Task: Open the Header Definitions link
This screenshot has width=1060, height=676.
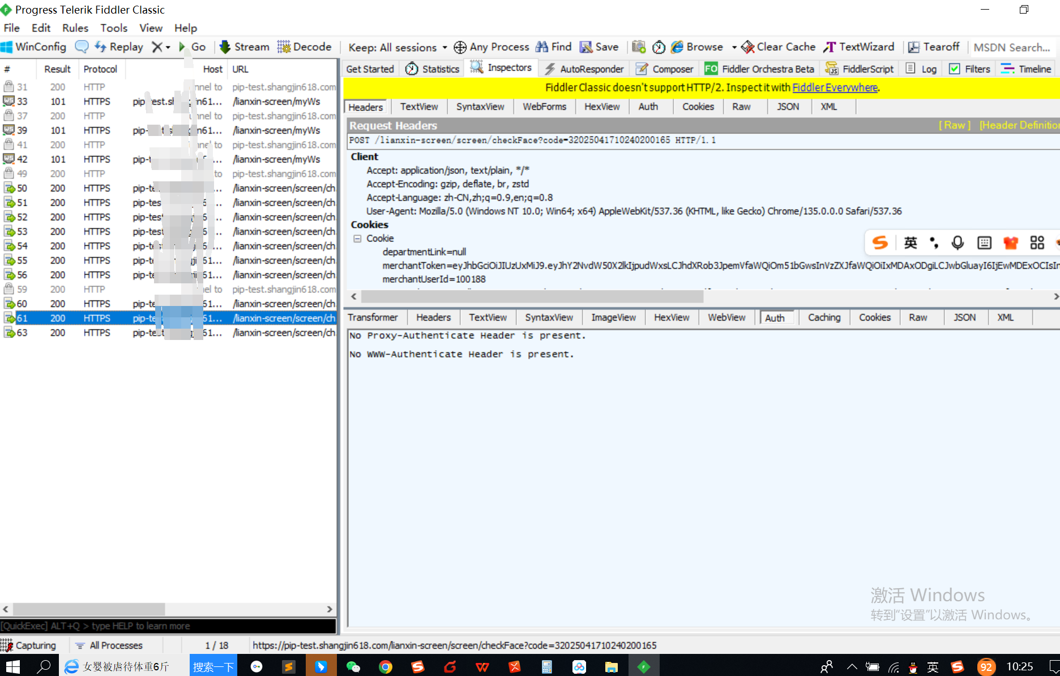Action: pyautogui.click(x=1019, y=125)
